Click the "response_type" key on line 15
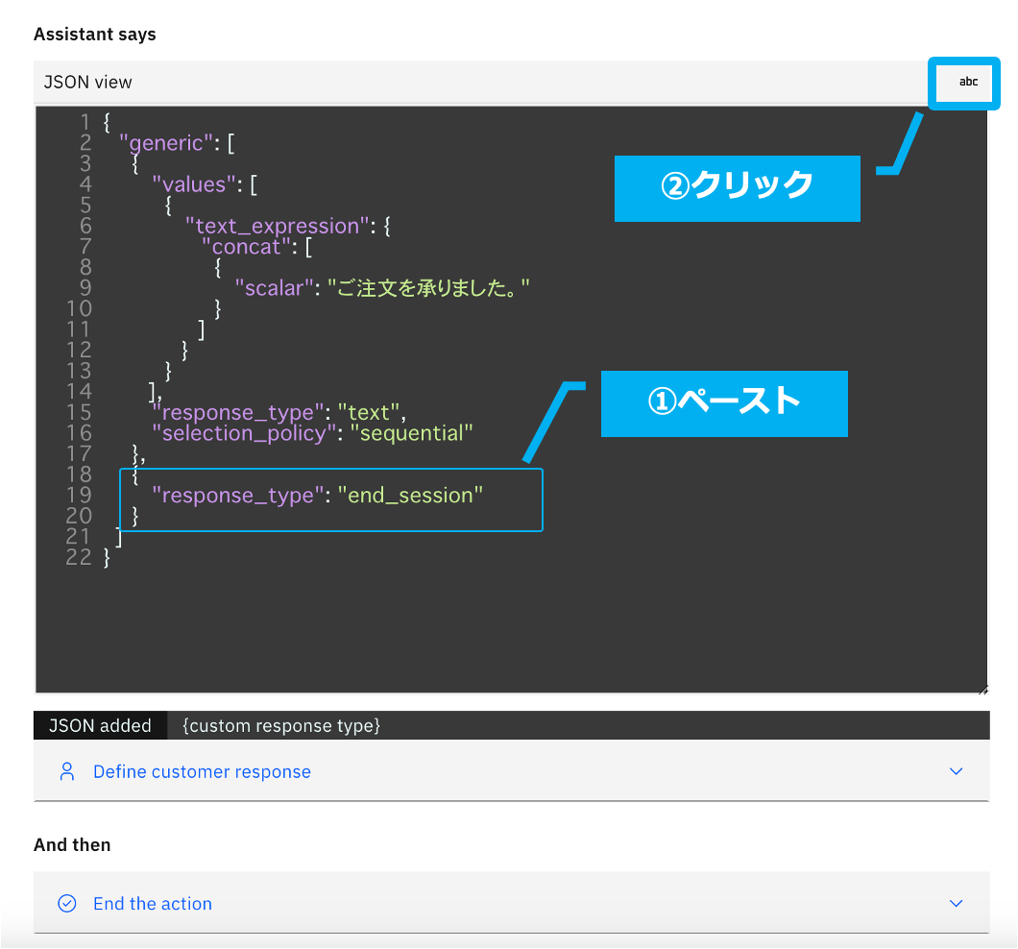Screen dimensions: 1018x949 pyautogui.click(x=237, y=412)
